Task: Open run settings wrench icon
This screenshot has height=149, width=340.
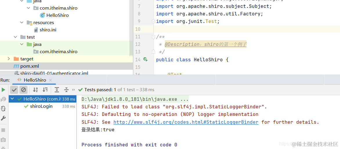Action: (x=3, y=119)
